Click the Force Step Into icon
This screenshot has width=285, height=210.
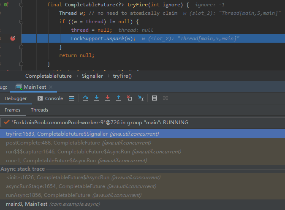[x=108, y=98]
